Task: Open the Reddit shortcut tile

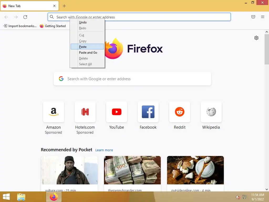Action: (180, 112)
